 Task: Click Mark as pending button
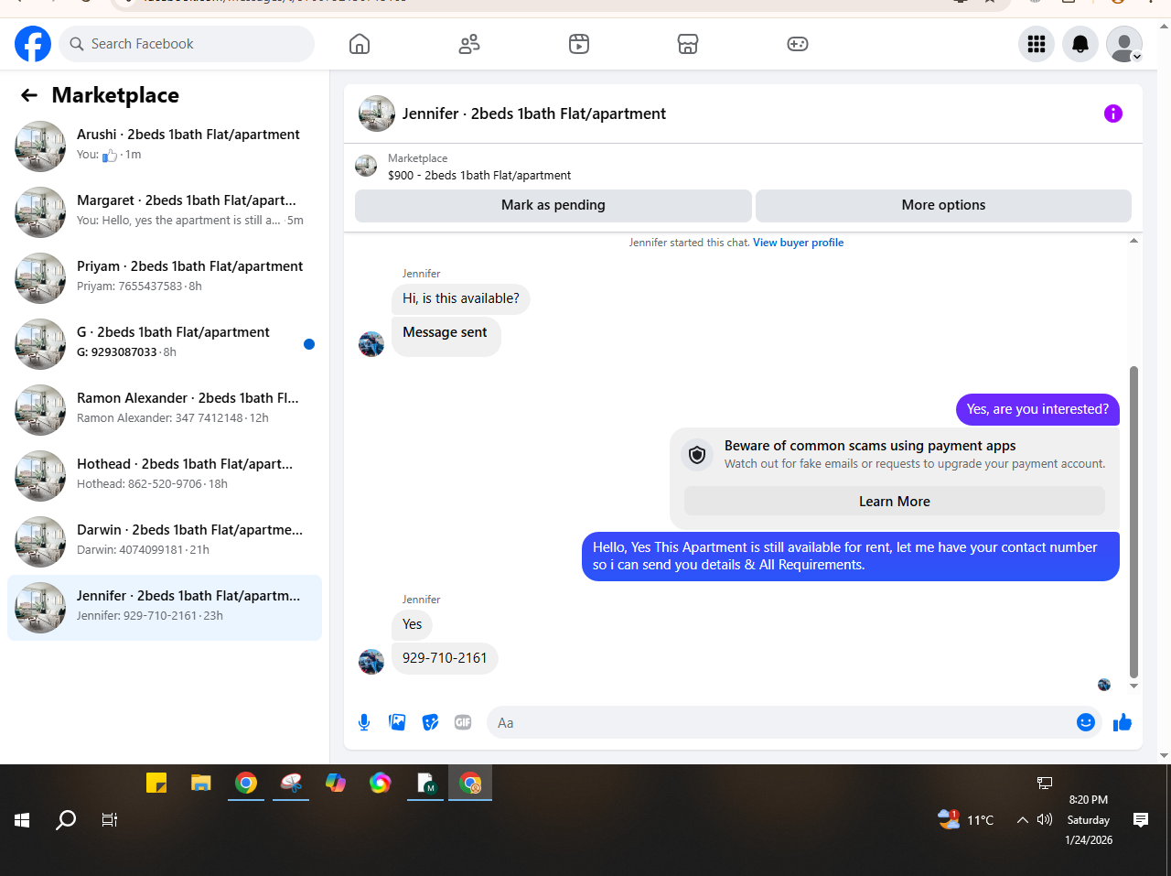point(553,205)
